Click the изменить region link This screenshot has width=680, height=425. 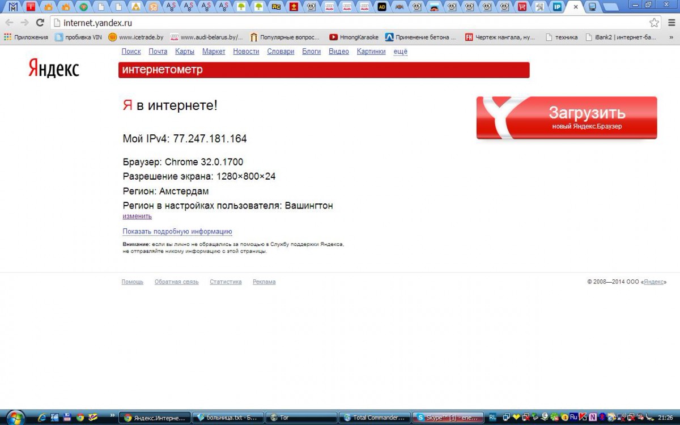click(137, 216)
